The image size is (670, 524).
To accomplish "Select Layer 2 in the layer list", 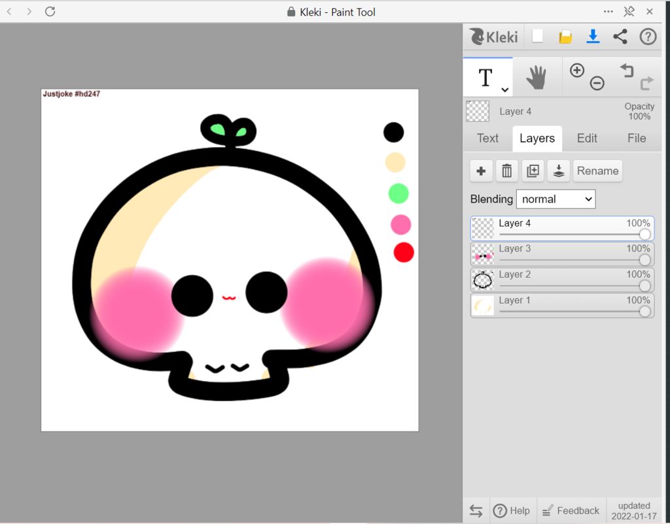I will point(562,280).
